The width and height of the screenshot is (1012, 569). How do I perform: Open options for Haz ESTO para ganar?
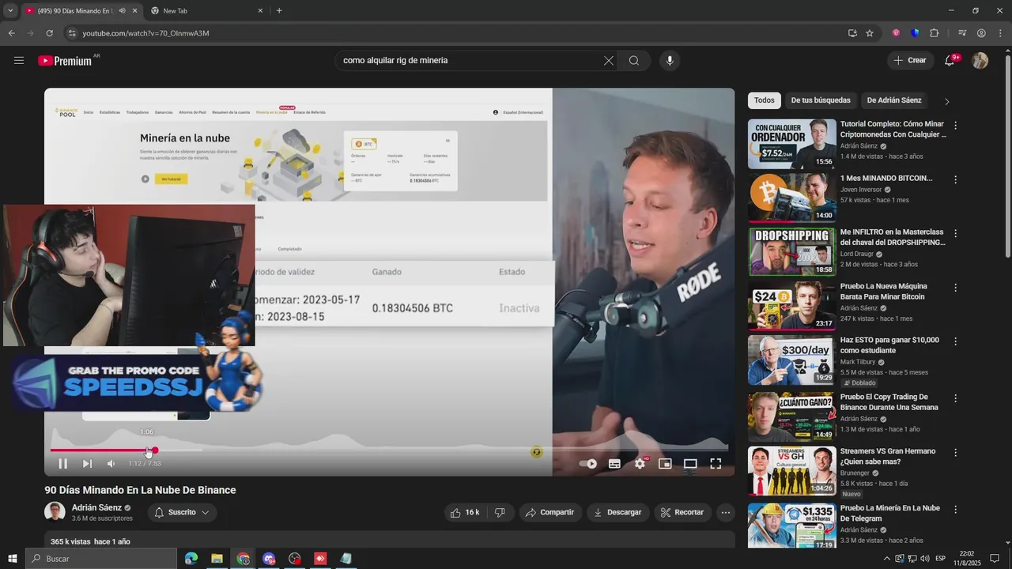tap(955, 341)
